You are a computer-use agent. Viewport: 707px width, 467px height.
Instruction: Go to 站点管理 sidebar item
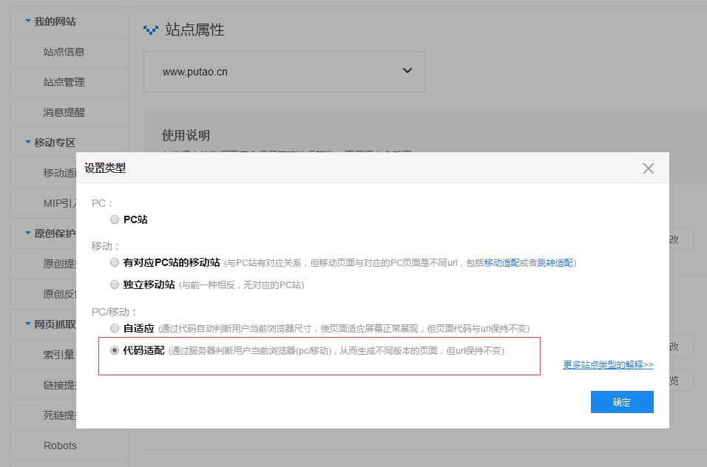pos(64,82)
